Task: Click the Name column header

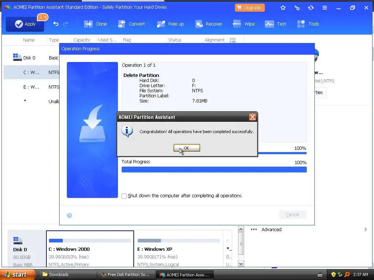Action: pyautogui.click(x=28, y=40)
